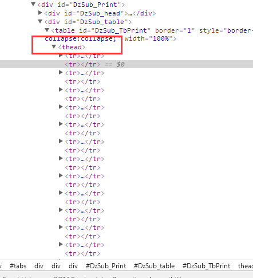Jump to #DzSub_Print in the breadcrumb bar
Viewport: 253px width, 278px height.
[106, 266]
